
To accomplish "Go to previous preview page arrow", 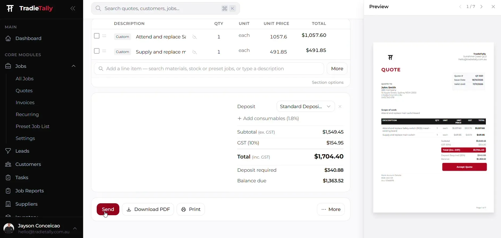I will point(460,7).
